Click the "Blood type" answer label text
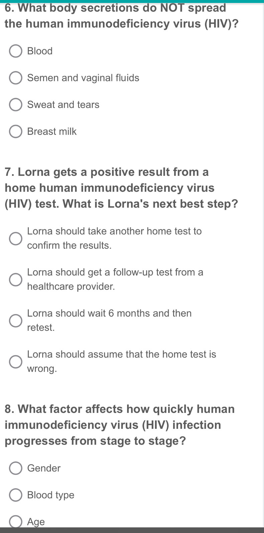Screen dimensions: 264x533 [51, 495]
